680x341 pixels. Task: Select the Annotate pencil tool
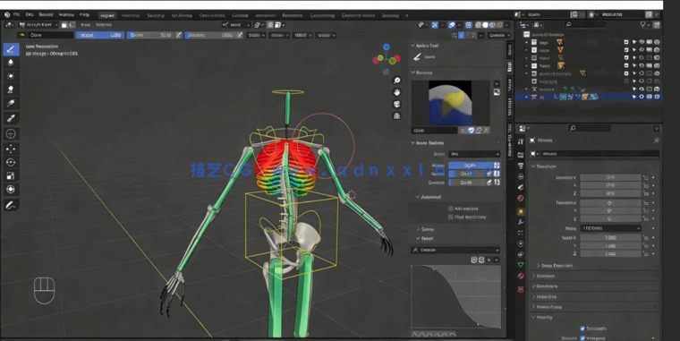(x=11, y=204)
